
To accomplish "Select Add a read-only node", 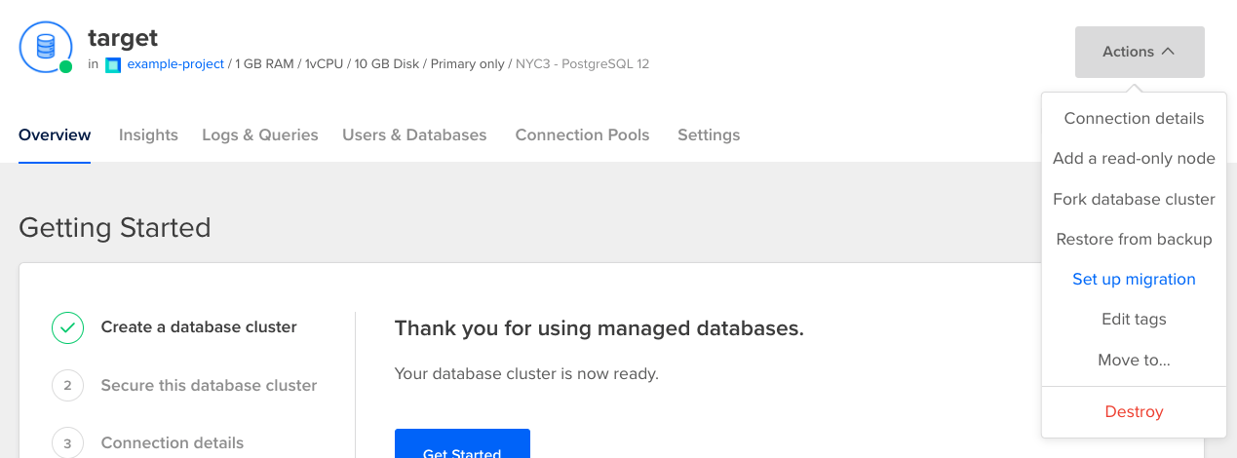I will [1134, 158].
